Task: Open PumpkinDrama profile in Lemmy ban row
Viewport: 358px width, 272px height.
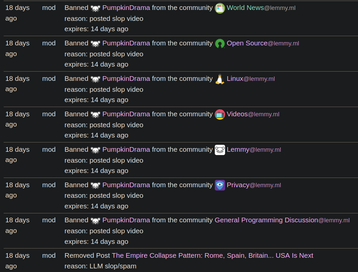Action: pyautogui.click(x=126, y=149)
